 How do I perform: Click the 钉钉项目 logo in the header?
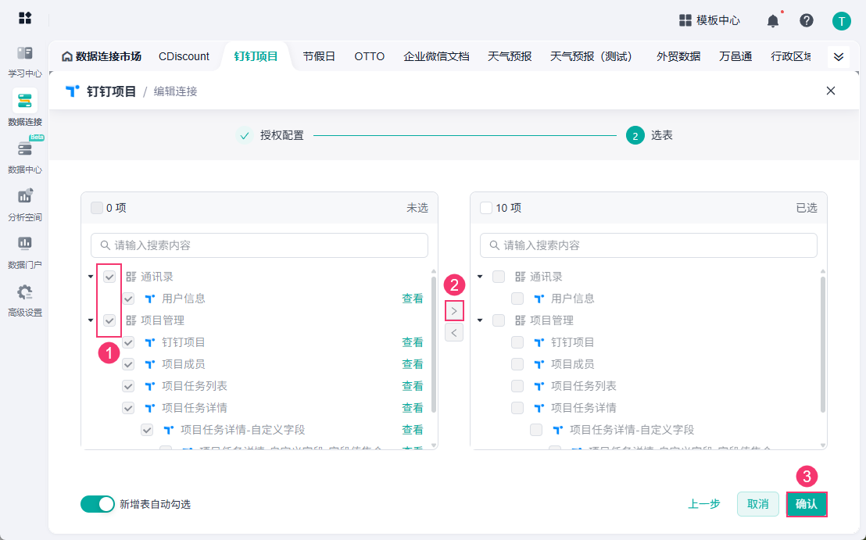[x=73, y=91]
